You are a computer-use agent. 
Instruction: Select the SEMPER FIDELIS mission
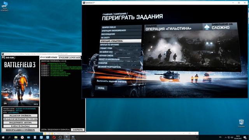pos(122,27)
